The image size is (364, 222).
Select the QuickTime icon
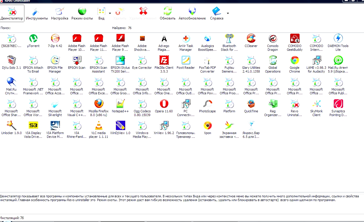coord(251,104)
